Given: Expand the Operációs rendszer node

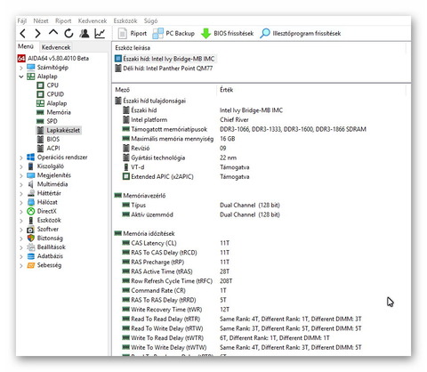Looking at the screenshot, I should (x=21, y=158).
